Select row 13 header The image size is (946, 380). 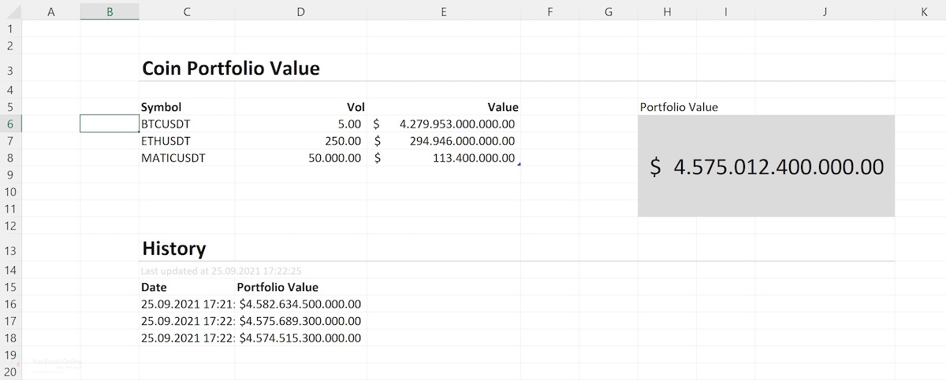click(10, 250)
